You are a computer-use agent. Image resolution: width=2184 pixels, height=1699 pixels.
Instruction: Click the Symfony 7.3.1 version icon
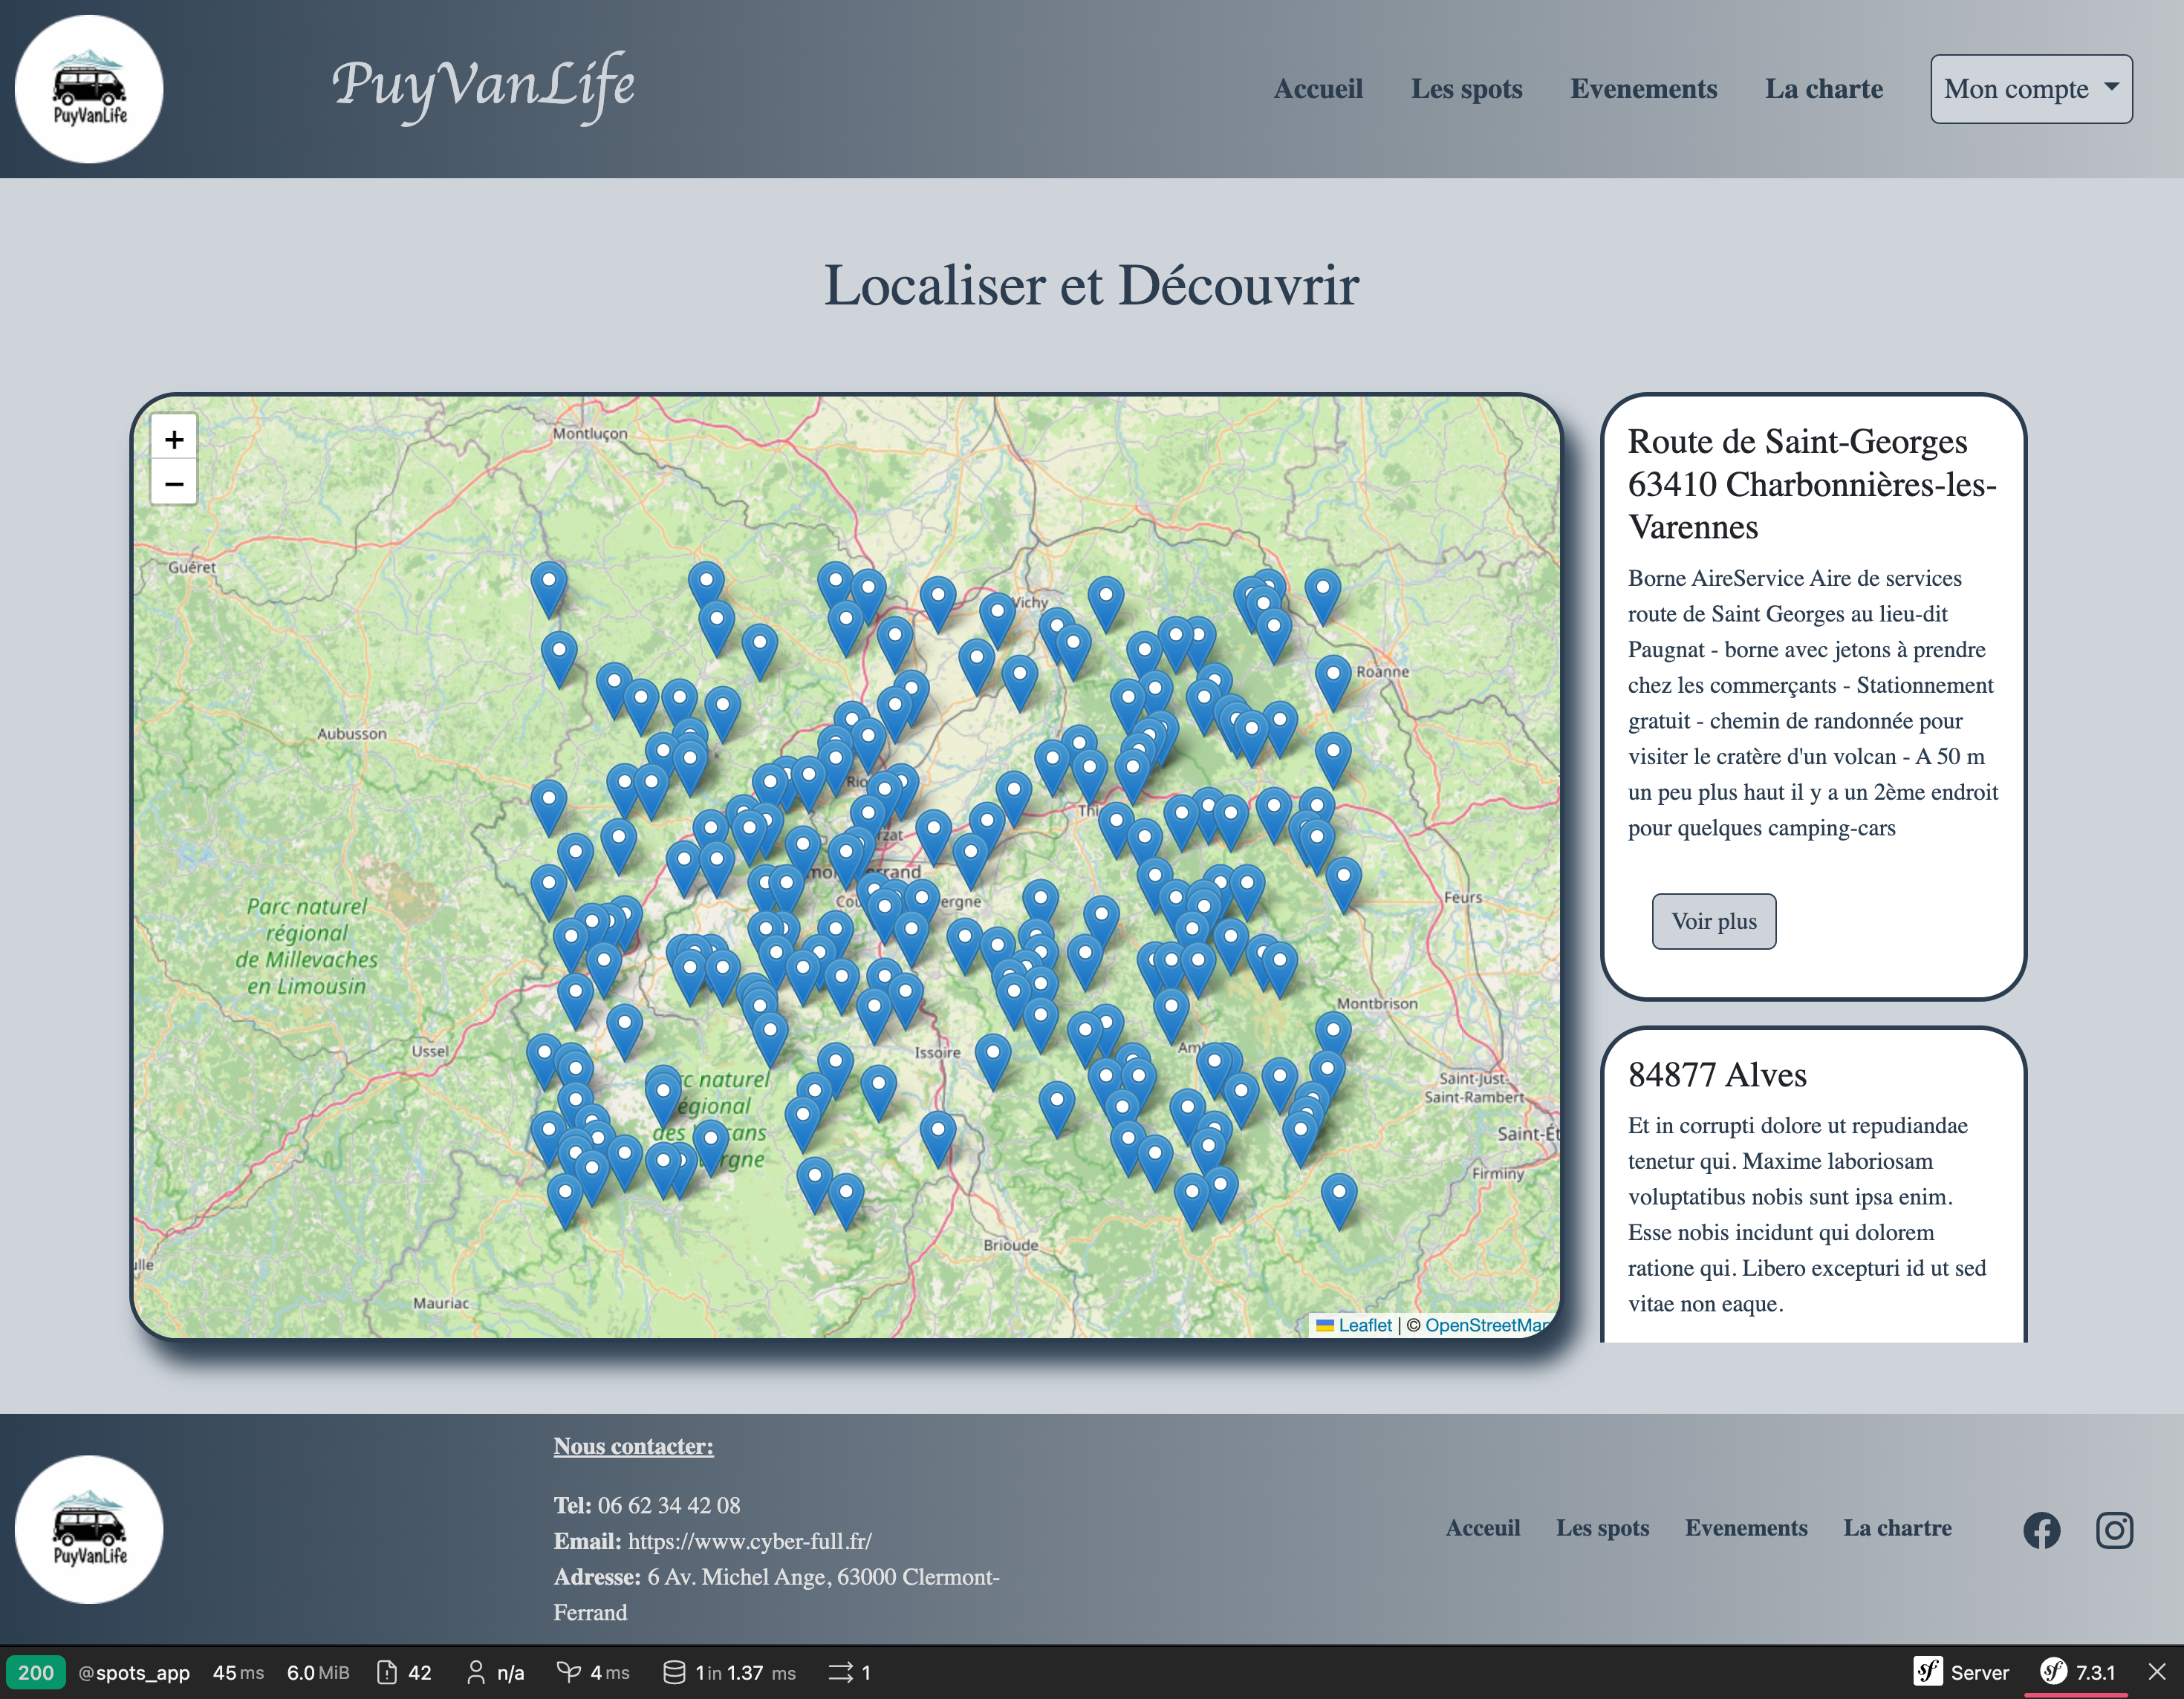[x=2078, y=1672]
